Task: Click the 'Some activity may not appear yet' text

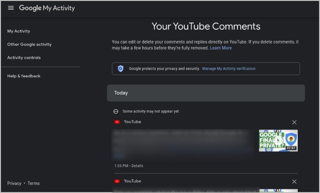Action: coord(151,111)
